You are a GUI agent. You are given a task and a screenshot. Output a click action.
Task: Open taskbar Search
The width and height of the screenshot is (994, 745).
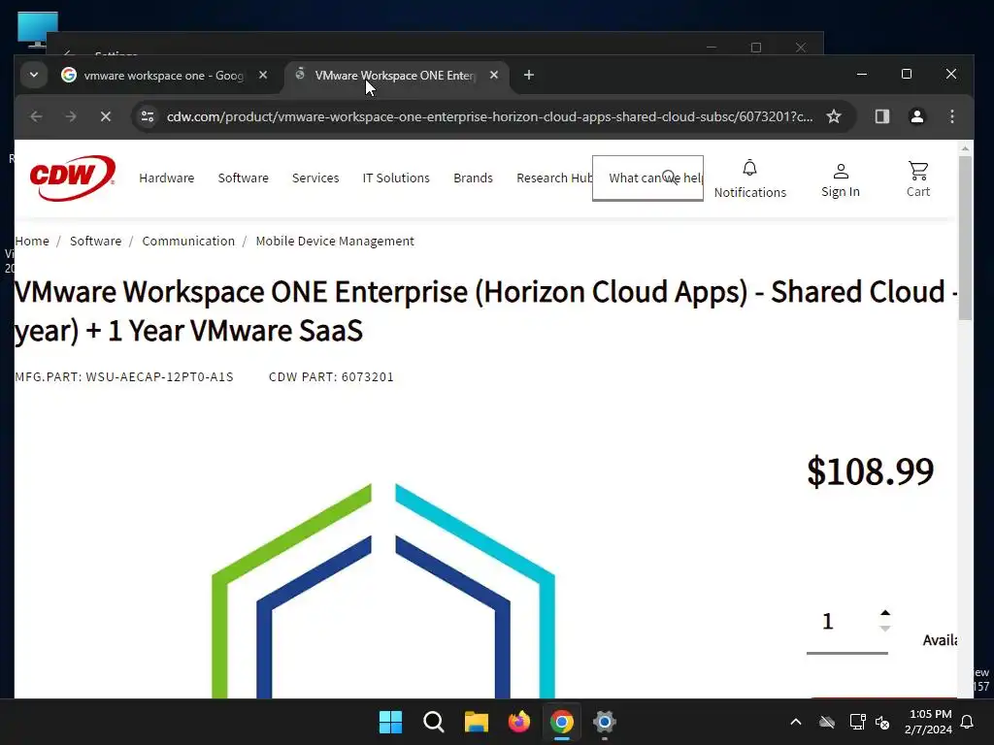pyautogui.click(x=434, y=722)
